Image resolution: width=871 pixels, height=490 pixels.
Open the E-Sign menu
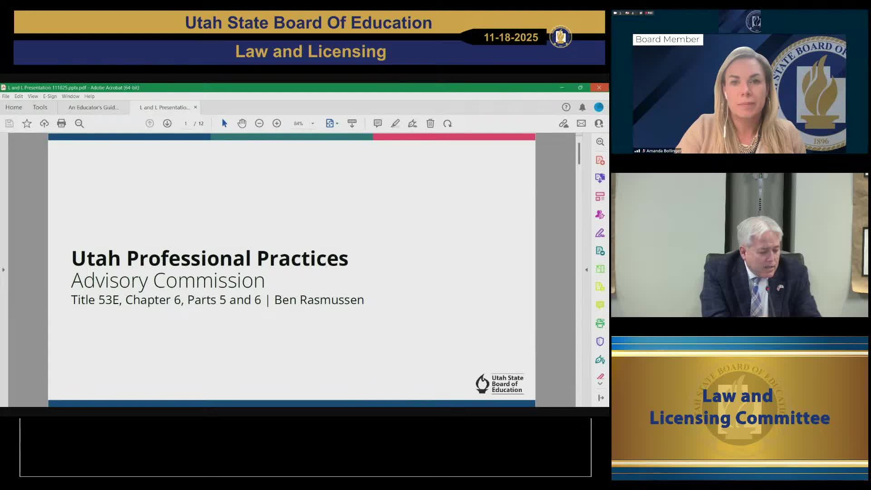pos(50,96)
